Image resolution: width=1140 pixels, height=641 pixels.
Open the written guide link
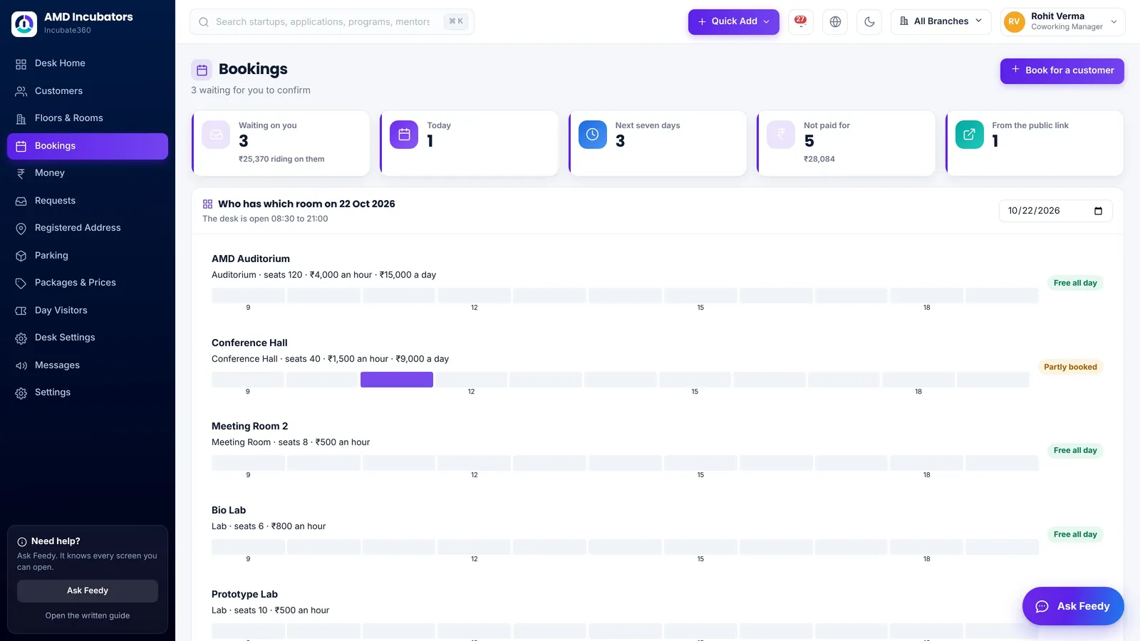(x=88, y=615)
